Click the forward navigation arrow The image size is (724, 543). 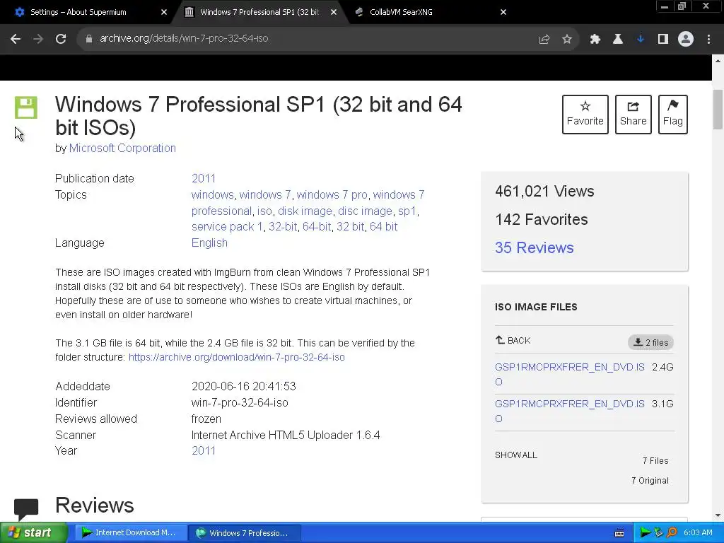[38, 39]
